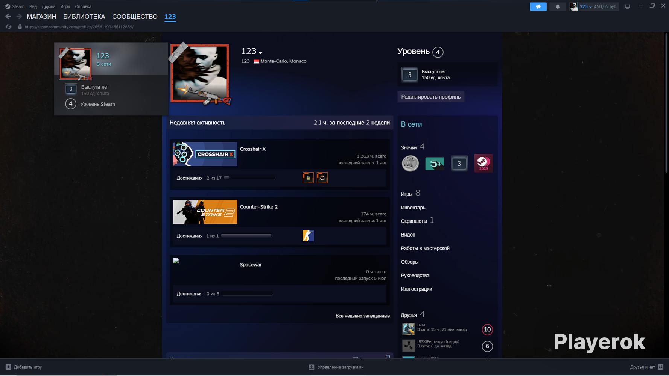Image resolution: width=669 pixels, height=376 pixels.
Task: Click the Counter-Strike 2 game title
Action: (259, 207)
